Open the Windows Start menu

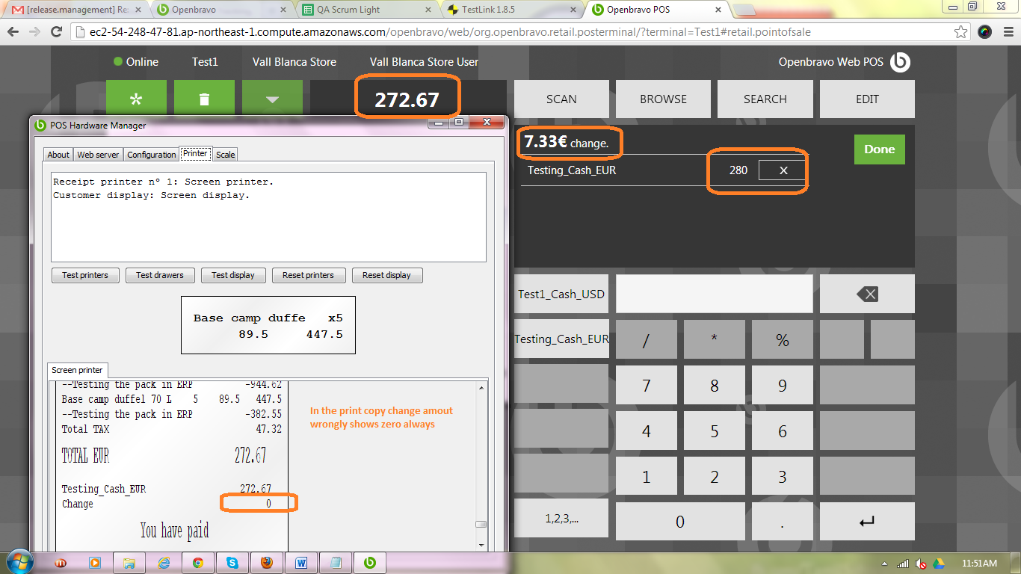pyautogui.click(x=19, y=562)
